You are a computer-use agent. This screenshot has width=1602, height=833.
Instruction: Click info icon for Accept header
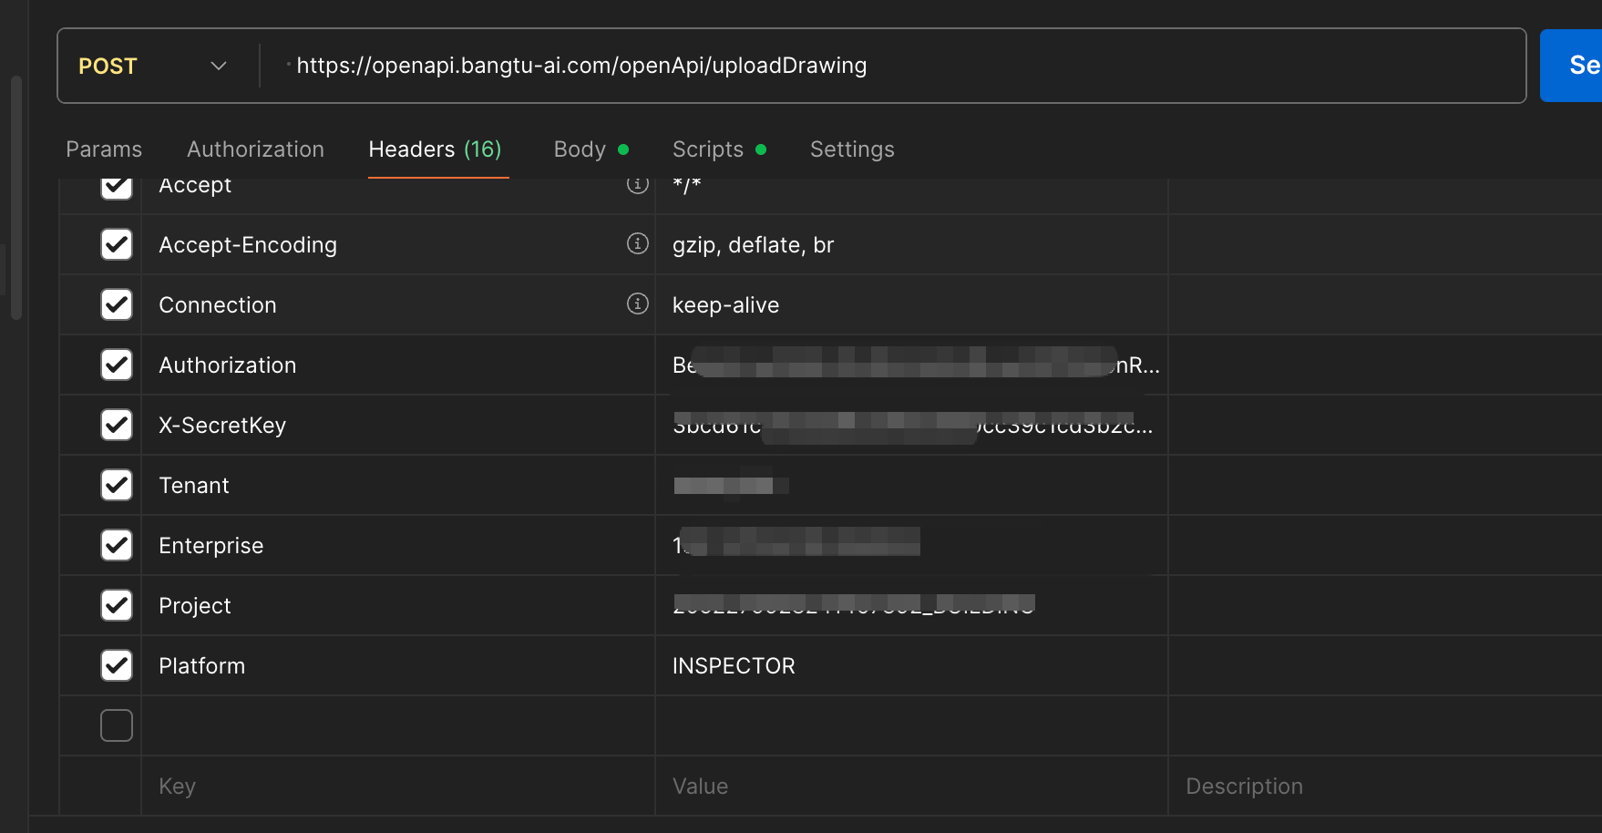pyautogui.click(x=638, y=185)
